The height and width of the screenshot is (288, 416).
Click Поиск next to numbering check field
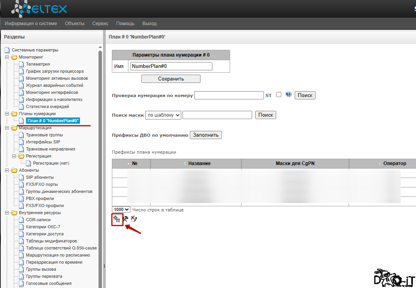(305, 95)
